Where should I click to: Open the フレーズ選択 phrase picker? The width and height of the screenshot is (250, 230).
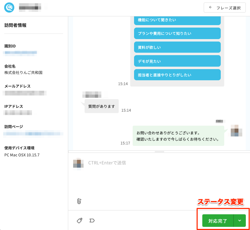pyautogui.click(x=225, y=8)
